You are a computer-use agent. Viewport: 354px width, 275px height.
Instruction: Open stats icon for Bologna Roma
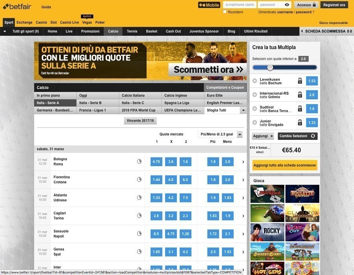point(139,161)
